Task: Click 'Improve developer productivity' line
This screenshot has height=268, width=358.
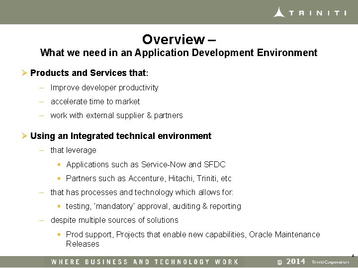Action: 104,88
